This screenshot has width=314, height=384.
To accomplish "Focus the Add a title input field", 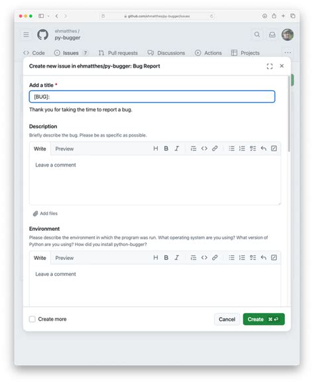I will [x=152, y=97].
